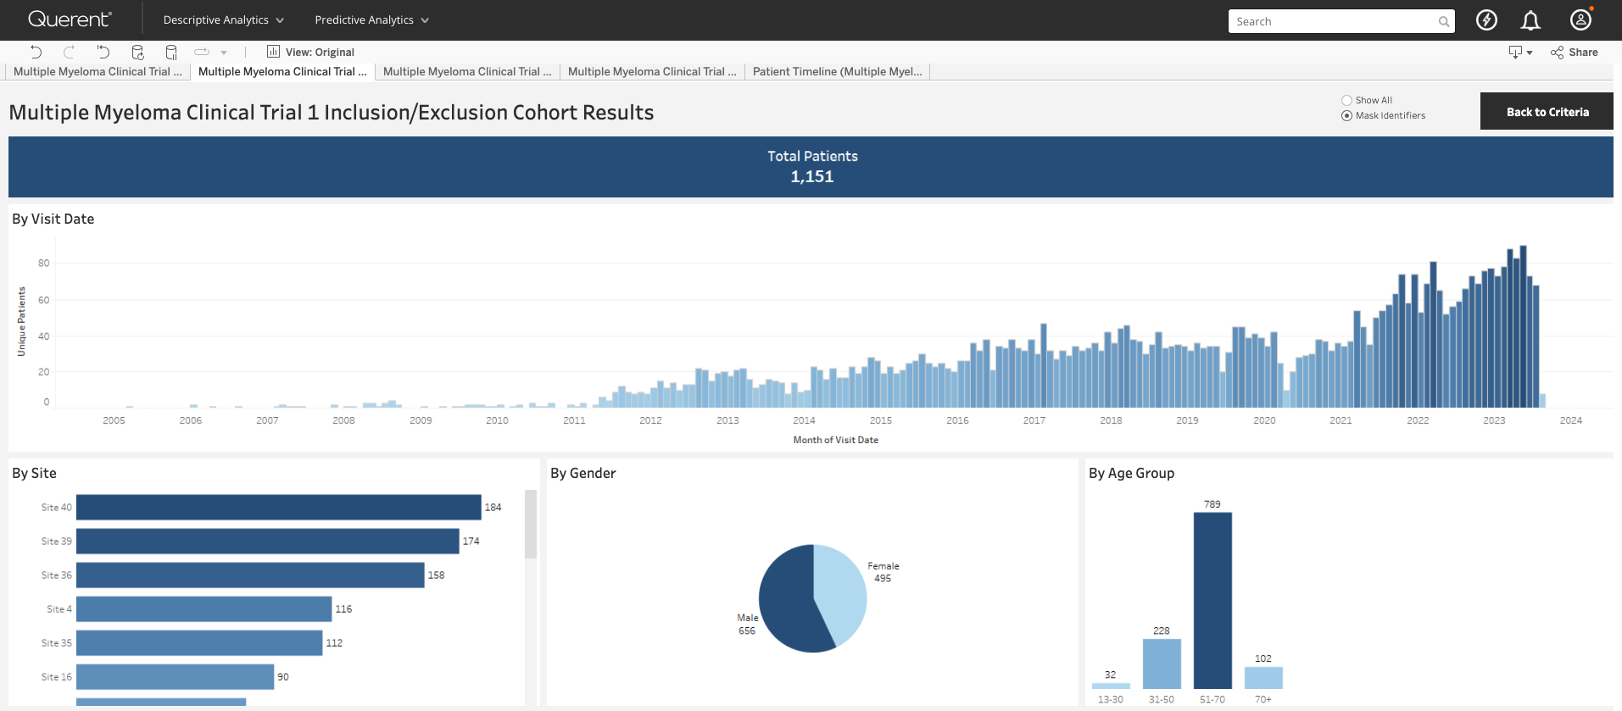Image resolution: width=1622 pixels, height=711 pixels.
Task: Open the notifications bell
Action: (1530, 20)
